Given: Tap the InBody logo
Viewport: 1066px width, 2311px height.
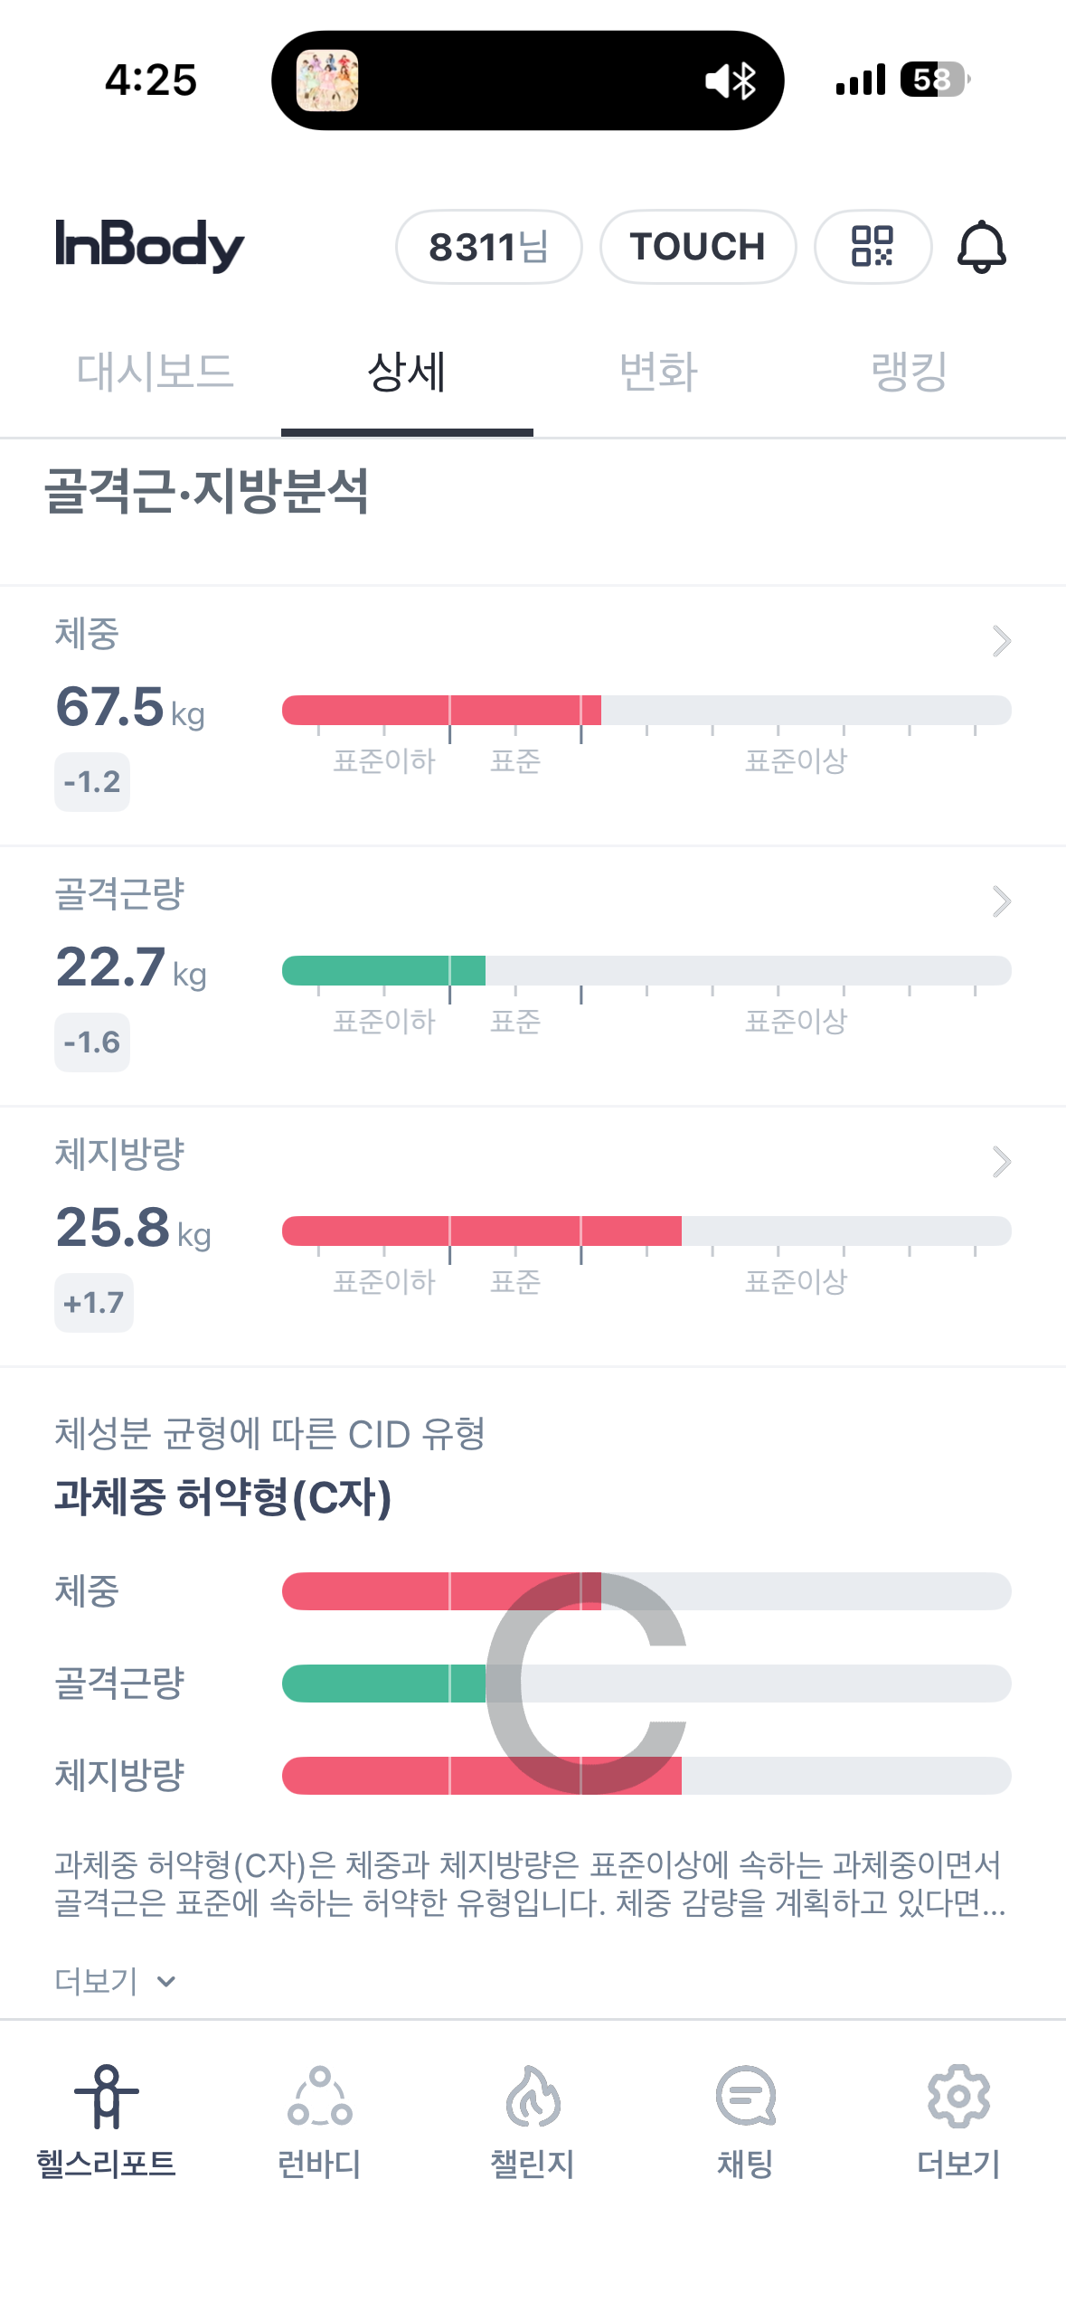Looking at the screenshot, I should [x=150, y=245].
